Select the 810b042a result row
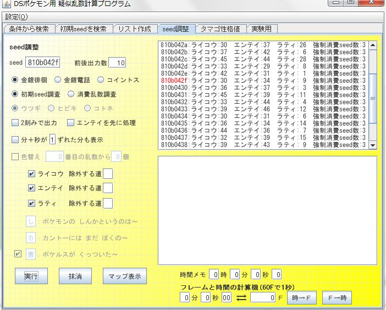 coord(263,45)
